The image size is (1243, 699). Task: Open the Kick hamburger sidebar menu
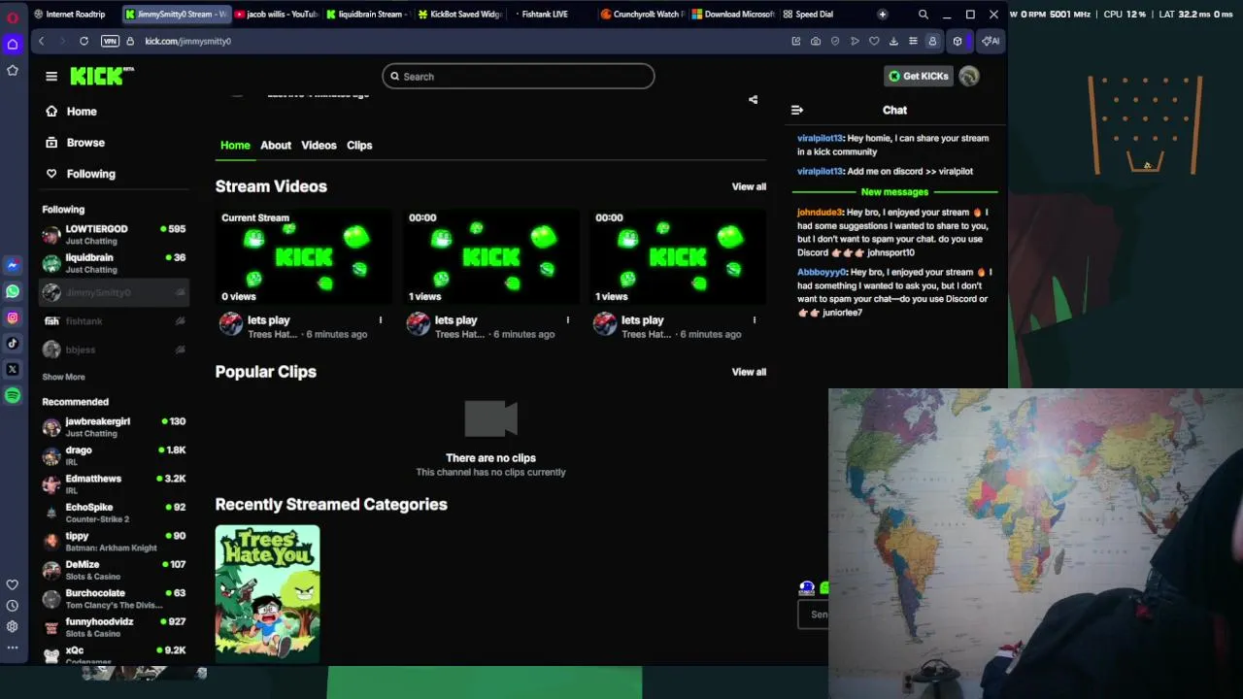tap(51, 76)
